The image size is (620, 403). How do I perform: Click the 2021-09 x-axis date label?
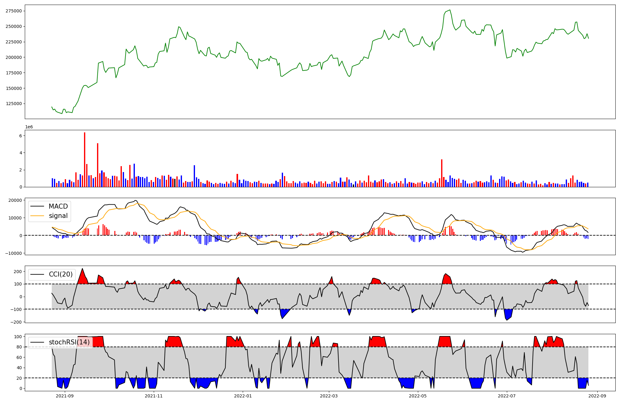[x=65, y=396]
